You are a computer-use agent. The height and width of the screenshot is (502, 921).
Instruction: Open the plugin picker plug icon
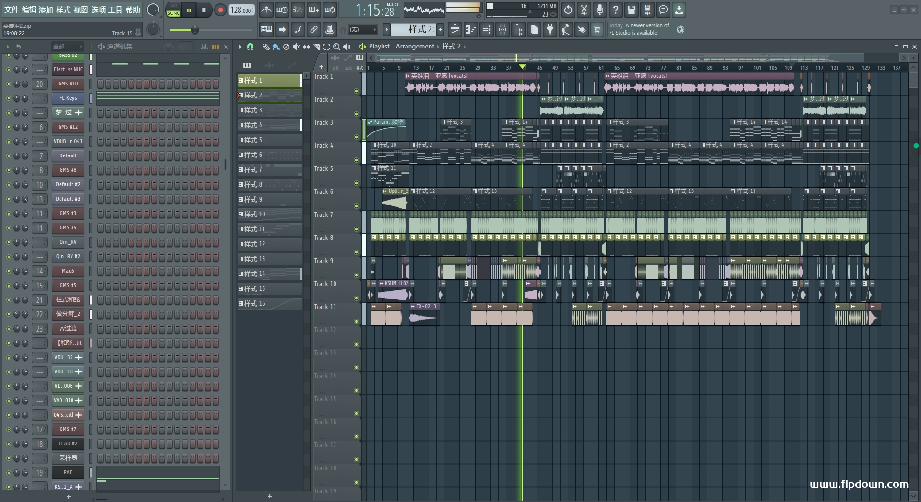[550, 30]
